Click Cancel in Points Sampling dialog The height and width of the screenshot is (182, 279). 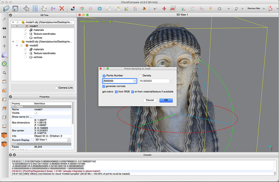[150, 100]
